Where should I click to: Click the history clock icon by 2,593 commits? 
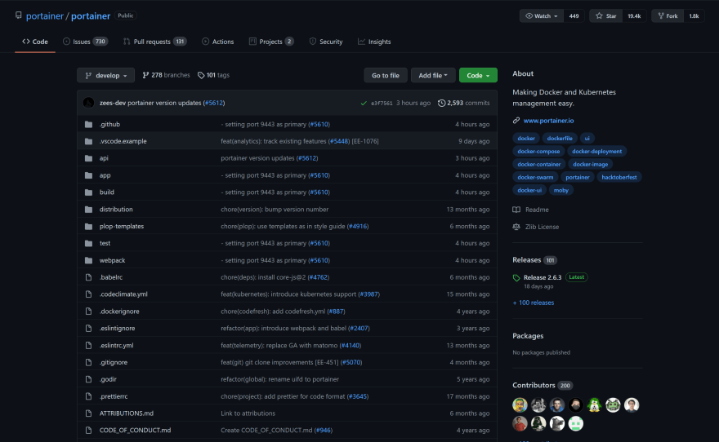(441, 103)
